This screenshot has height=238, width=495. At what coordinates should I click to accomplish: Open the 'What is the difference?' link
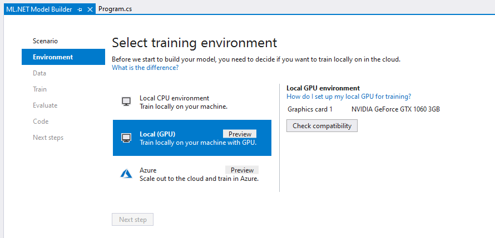point(145,68)
